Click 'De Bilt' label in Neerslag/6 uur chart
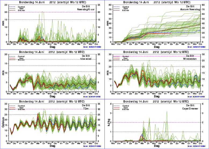Screen dimensions: 209x149 tap(86, 6)
